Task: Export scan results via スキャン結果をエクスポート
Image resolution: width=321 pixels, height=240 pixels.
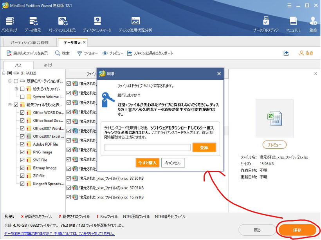Action: (150, 53)
